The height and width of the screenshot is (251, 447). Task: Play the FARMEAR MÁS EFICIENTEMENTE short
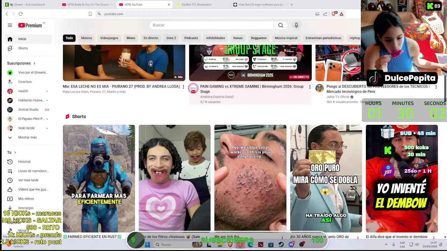[x=99, y=178]
